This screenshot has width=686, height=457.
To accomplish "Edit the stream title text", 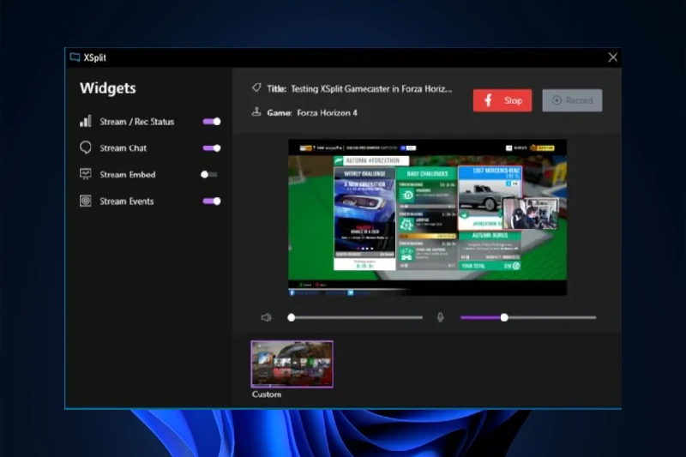I will pos(370,88).
